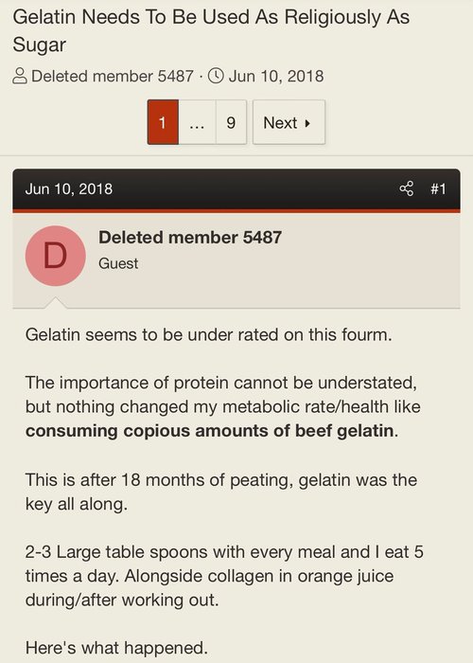Go to page 1 of the thread

pos(163,122)
